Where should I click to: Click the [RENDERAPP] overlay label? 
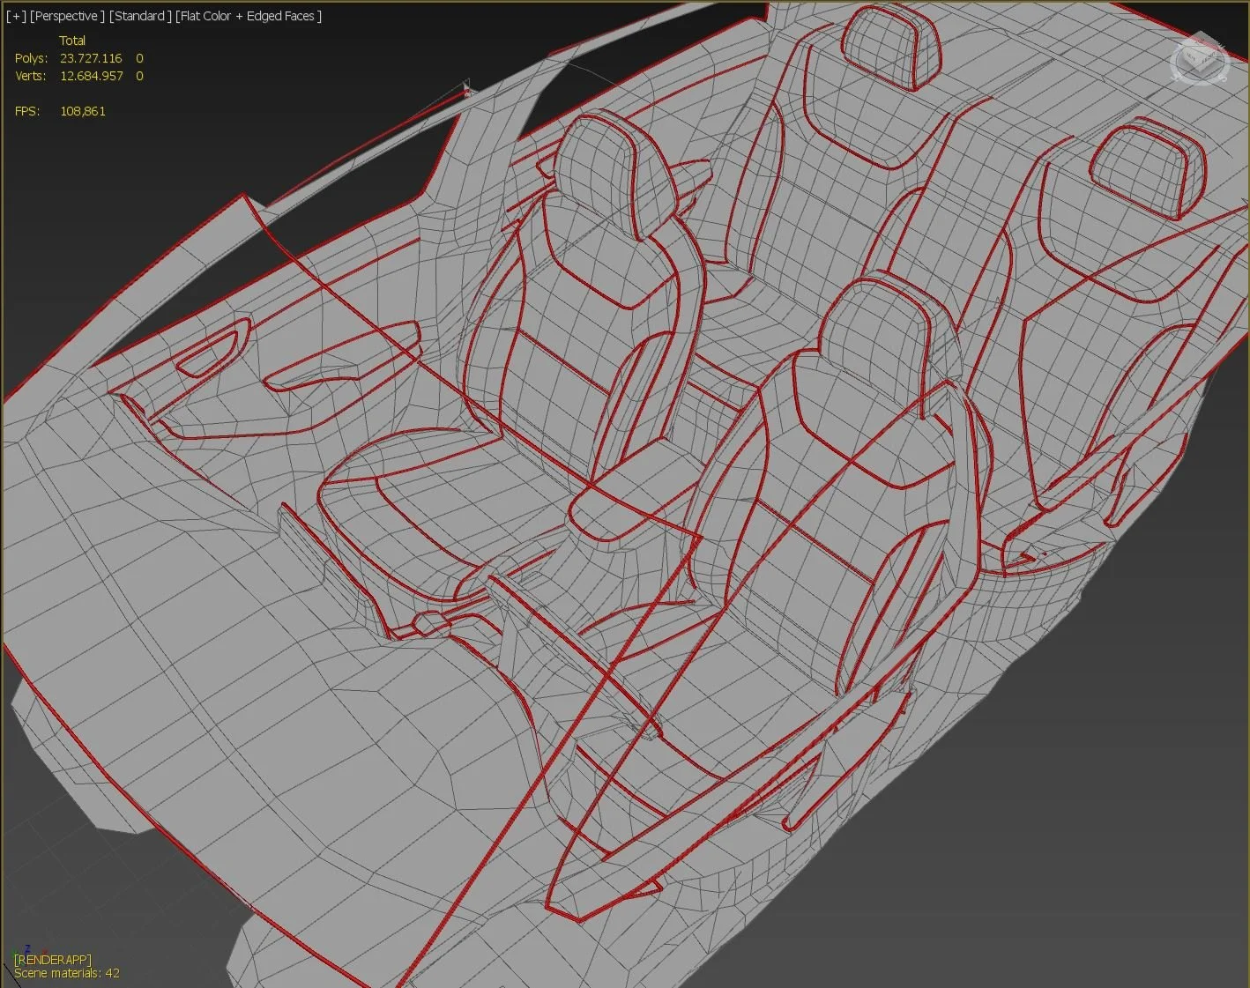pos(52,959)
